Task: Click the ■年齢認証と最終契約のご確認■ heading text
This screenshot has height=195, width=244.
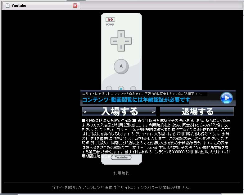Action: point(109,121)
